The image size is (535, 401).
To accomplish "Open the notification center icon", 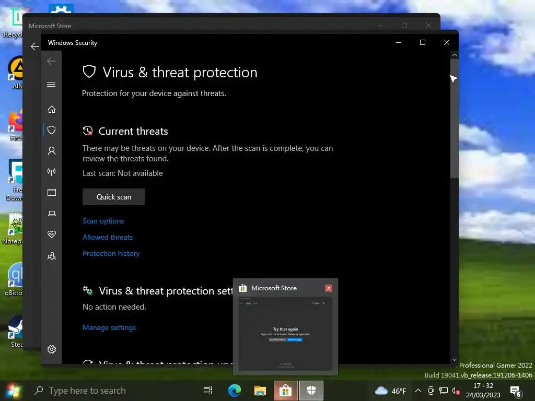I will (516, 391).
